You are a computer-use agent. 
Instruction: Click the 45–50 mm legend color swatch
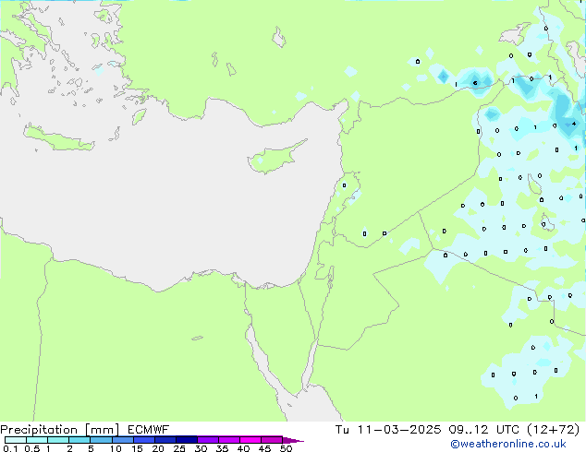pyautogui.click(x=272, y=440)
